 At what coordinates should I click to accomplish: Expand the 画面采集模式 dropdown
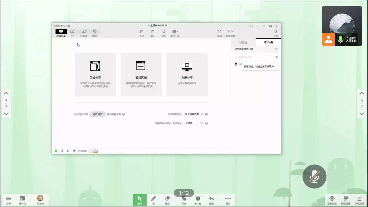(x=194, y=114)
